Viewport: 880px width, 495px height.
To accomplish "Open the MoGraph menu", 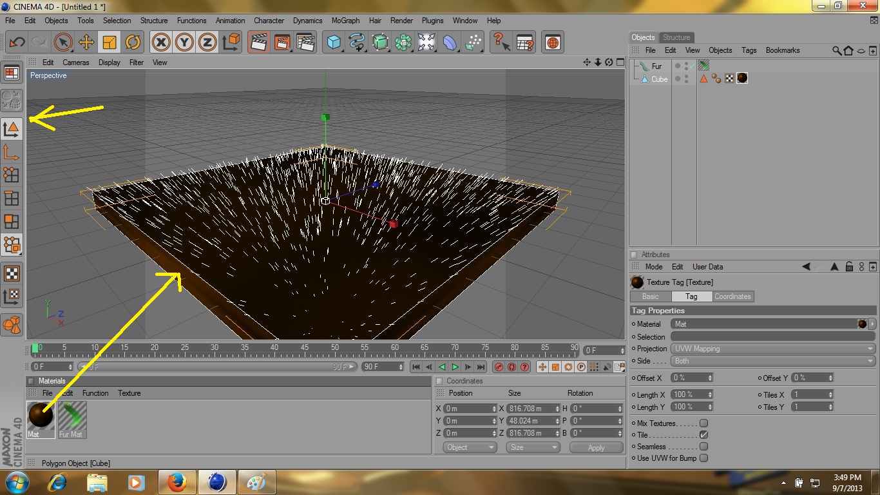I will (345, 20).
